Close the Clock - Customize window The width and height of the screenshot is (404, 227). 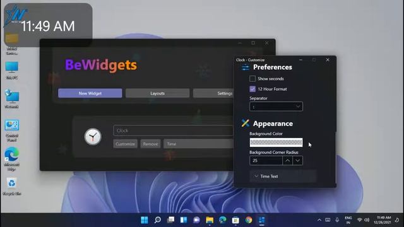click(x=328, y=60)
